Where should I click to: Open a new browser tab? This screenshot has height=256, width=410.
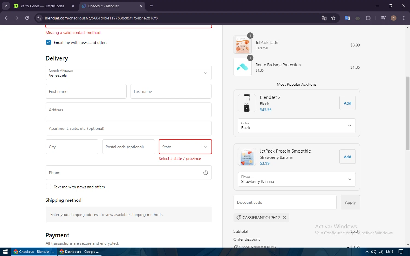tap(151, 6)
